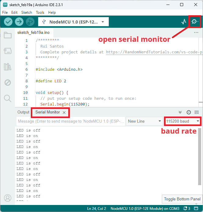Minimize the Arduino IDE window

[x=168, y=5]
